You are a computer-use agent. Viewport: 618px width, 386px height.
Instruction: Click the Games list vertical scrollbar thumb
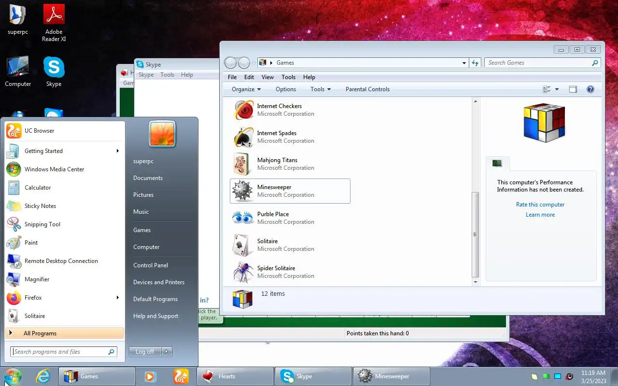(475, 234)
